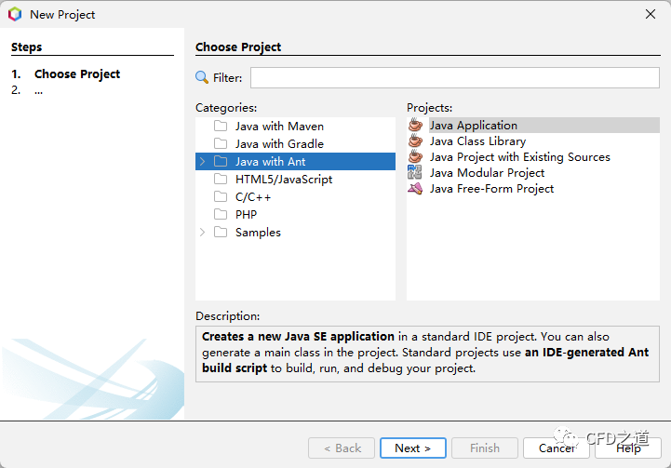Click the Cancel button

pos(557,448)
